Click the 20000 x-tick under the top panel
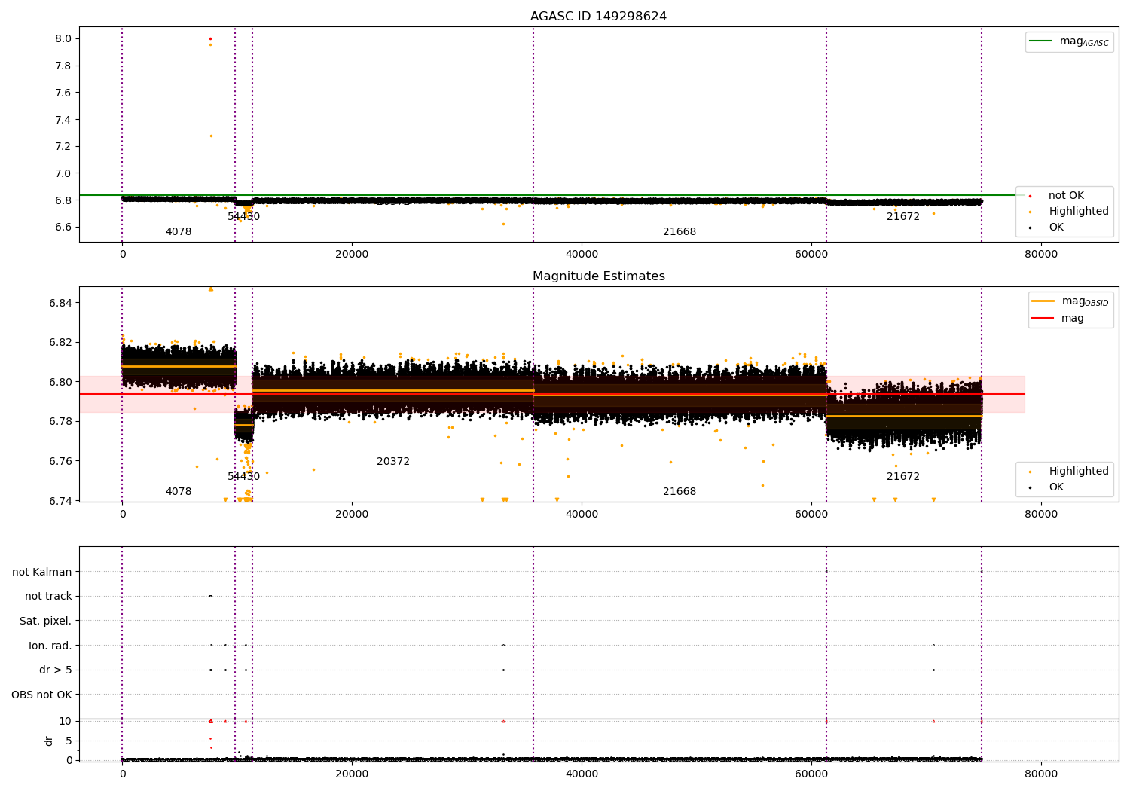The image size is (1130, 791). coord(352,255)
